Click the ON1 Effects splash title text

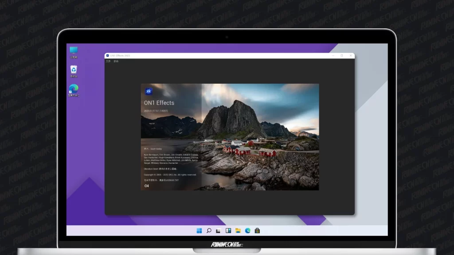159,103
